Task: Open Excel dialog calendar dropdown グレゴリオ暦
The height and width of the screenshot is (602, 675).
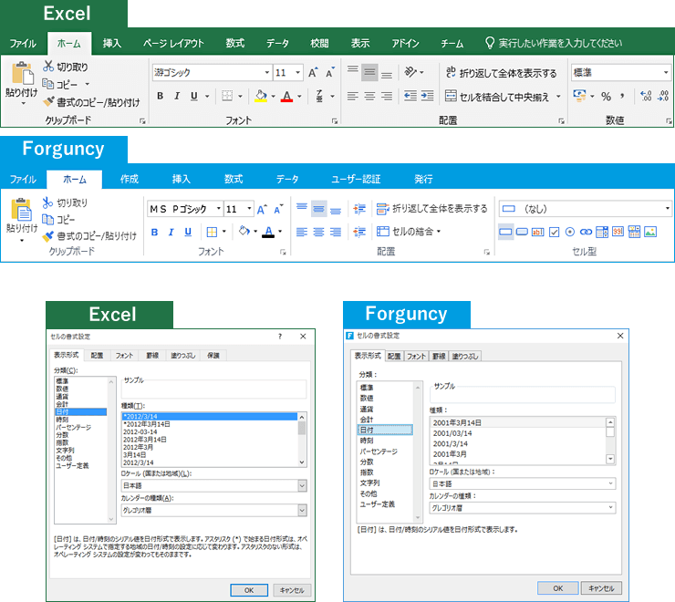Action: click(302, 510)
